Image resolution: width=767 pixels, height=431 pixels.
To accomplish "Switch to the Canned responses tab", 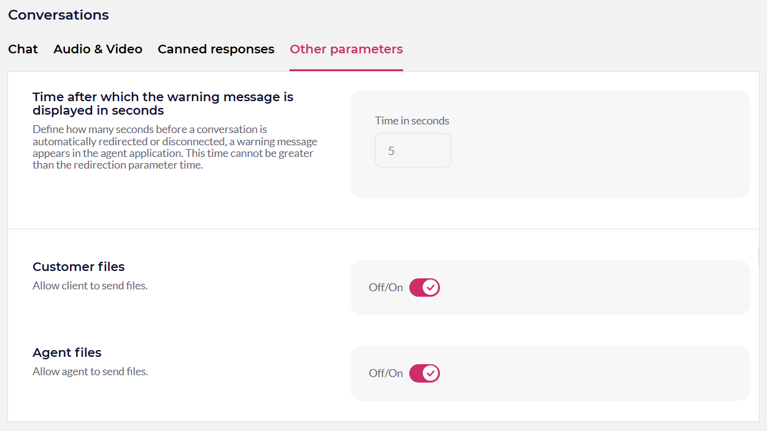I will [x=216, y=49].
